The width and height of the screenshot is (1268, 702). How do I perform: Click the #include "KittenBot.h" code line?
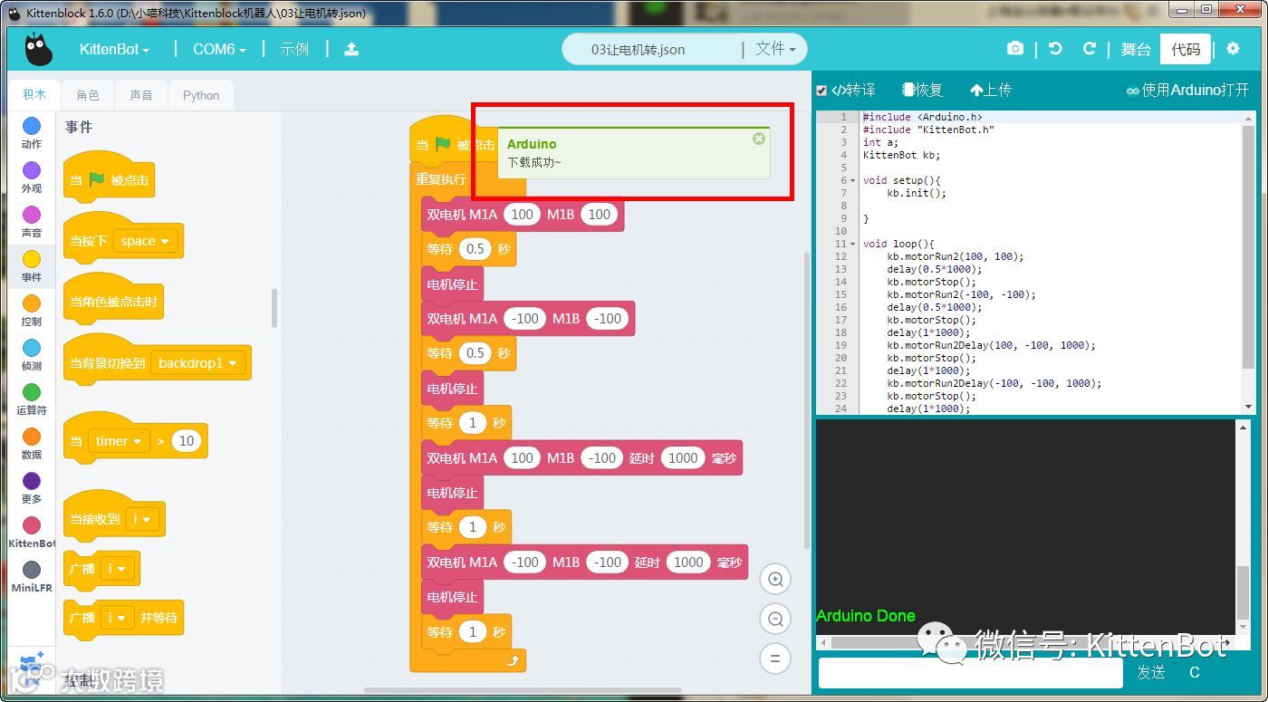(928, 130)
